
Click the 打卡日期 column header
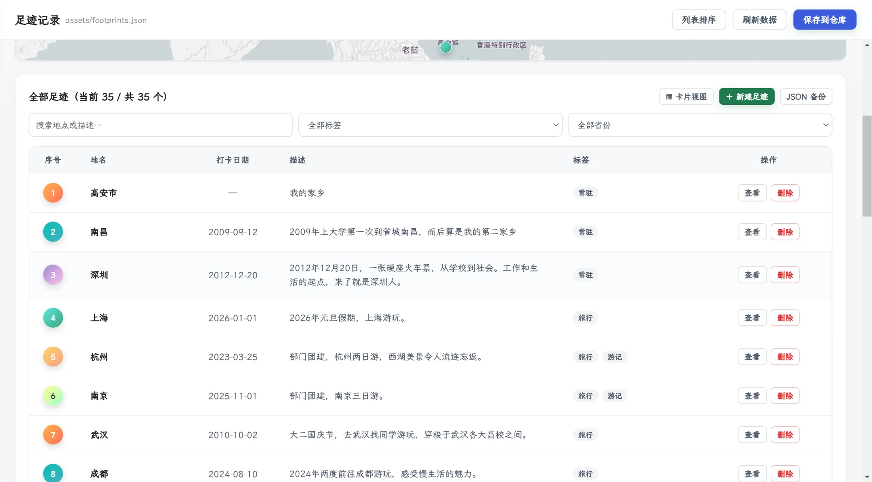coord(233,160)
